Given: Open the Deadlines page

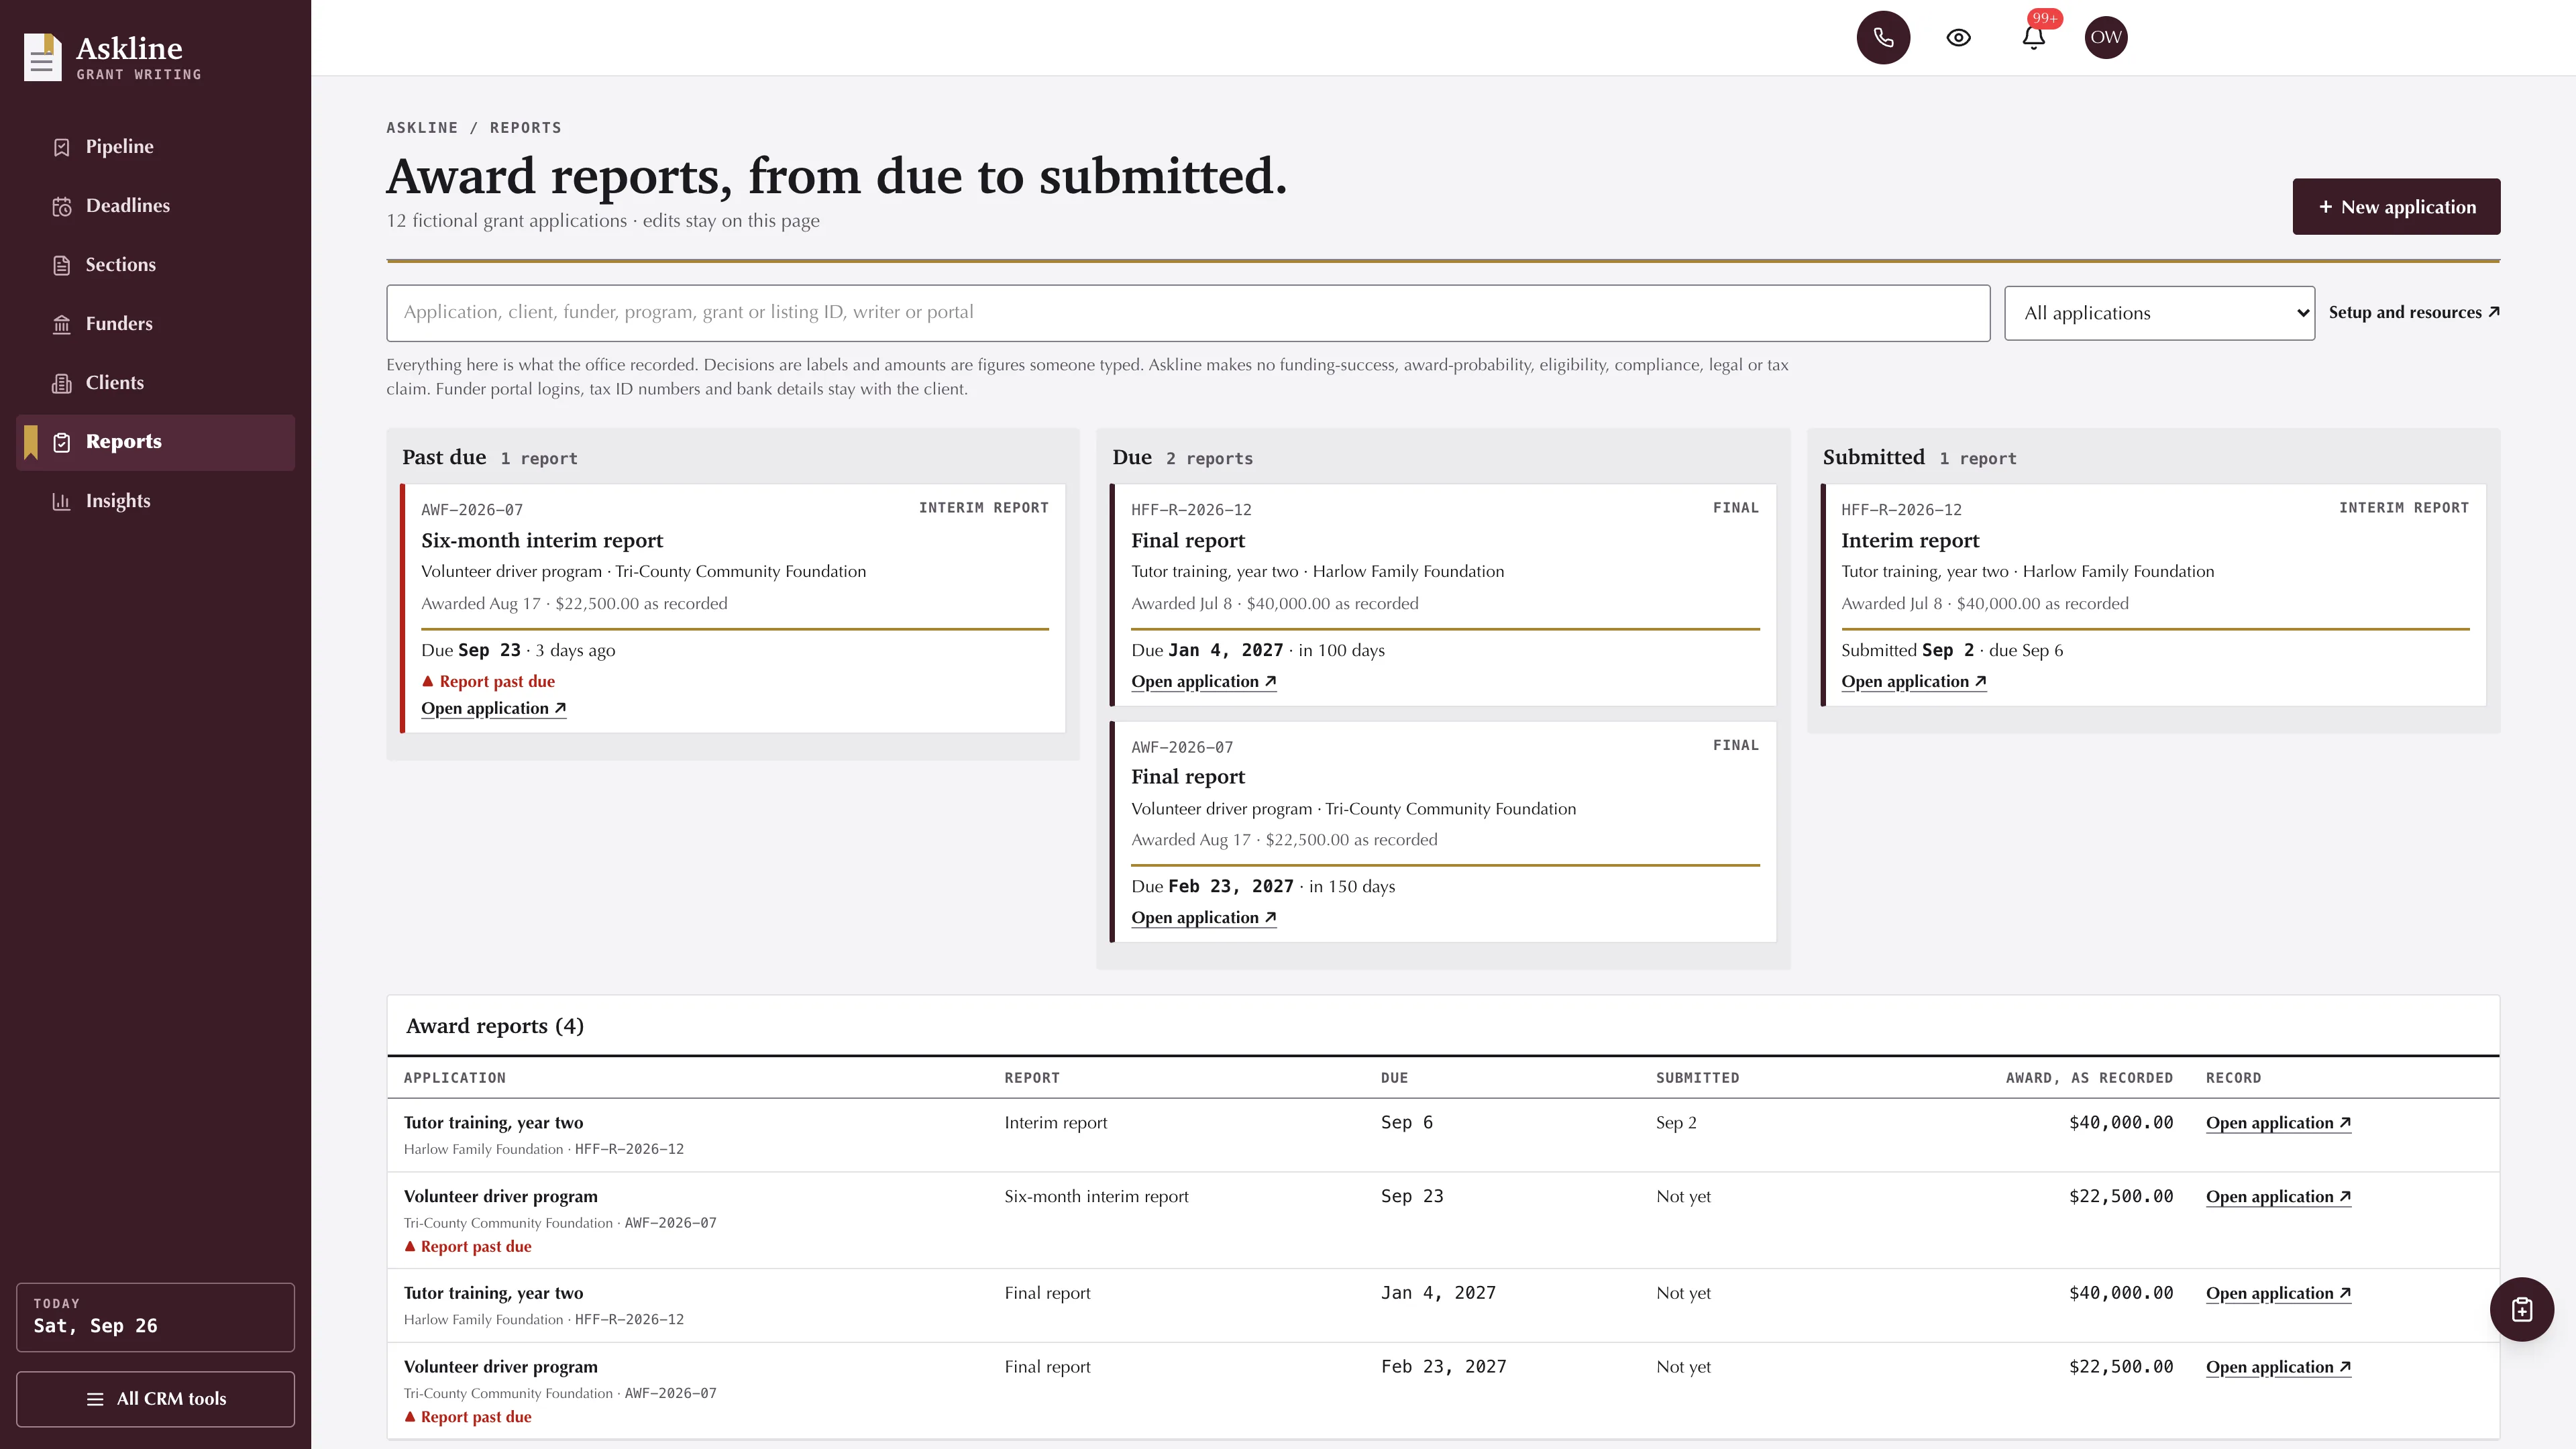Looking at the screenshot, I should click(x=155, y=206).
